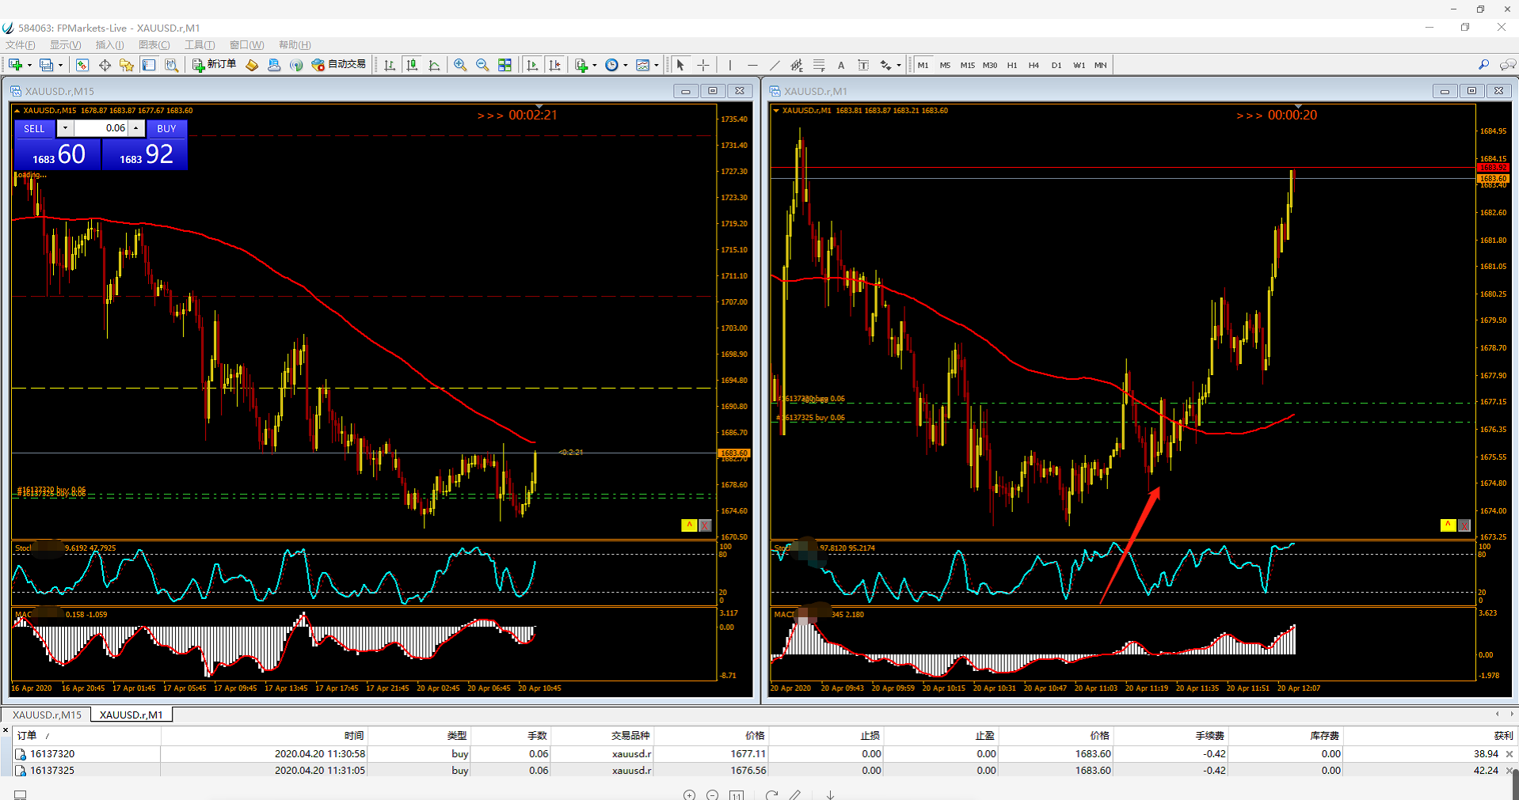Select the text tool A icon
1519x800 pixels.
click(841, 65)
